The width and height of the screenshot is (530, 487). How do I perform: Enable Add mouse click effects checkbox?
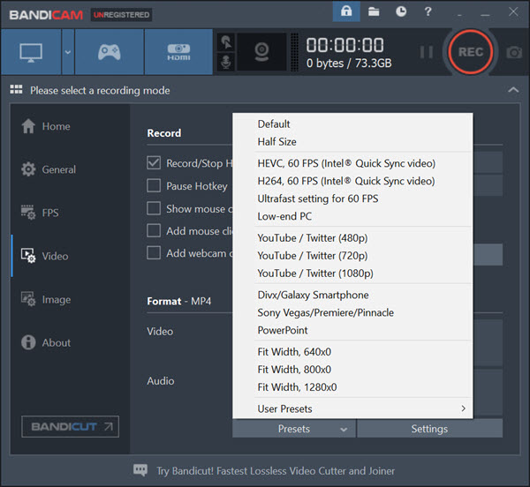coord(154,231)
